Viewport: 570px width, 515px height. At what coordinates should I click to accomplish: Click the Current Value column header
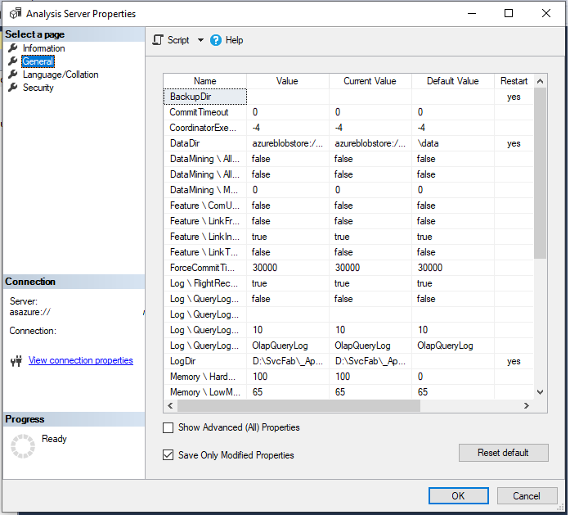point(370,81)
